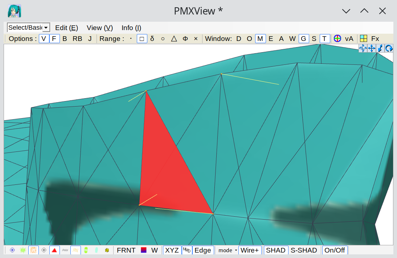The width and height of the screenshot is (397, 258).
Task: Open the O window
Action: [249, 39]
